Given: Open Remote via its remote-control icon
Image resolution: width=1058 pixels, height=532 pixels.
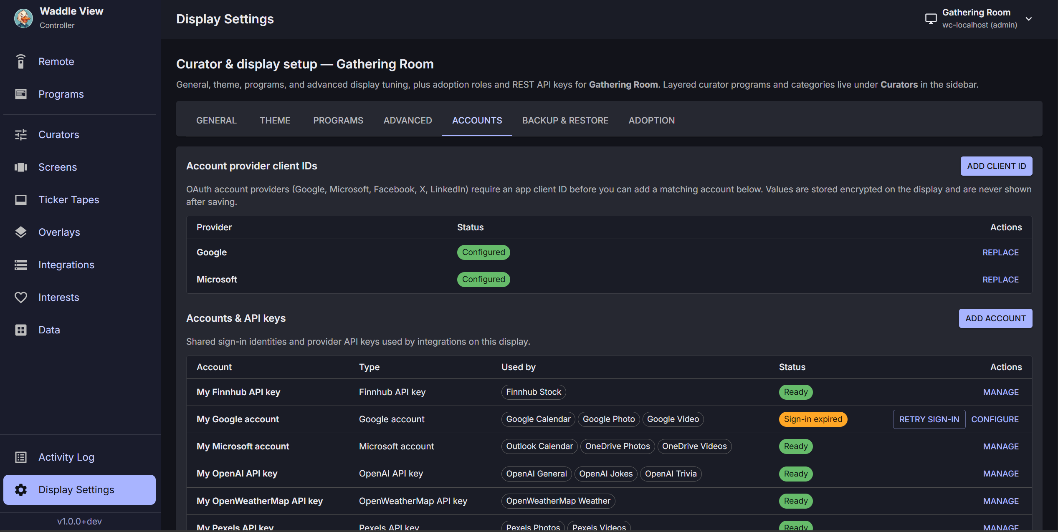Looking at the screenshot, I should click(x=21, y=61).
